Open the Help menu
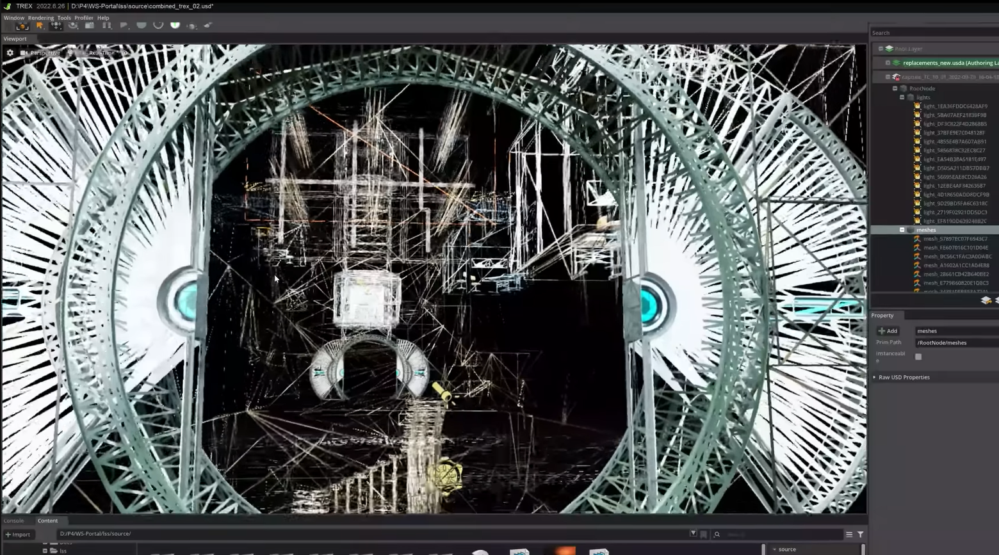This screenshot has width=999, height=555. 103,18
